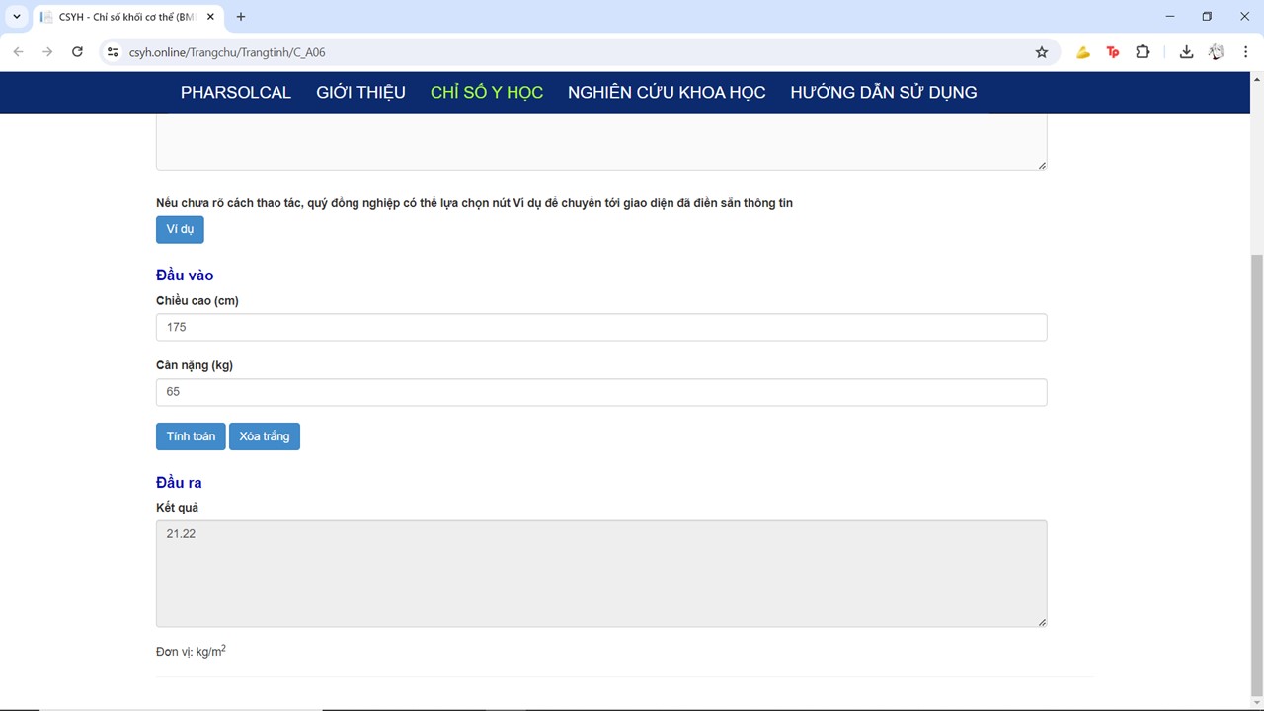This screenshot has width=1264, height=711.
Task: Click the Đầu vào heading
Action: pyautogui.click(x=185, y=276)
